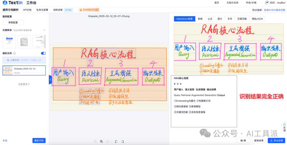Open the thumbs-up feedback widget
287x145 pixels.
(284, 127)
